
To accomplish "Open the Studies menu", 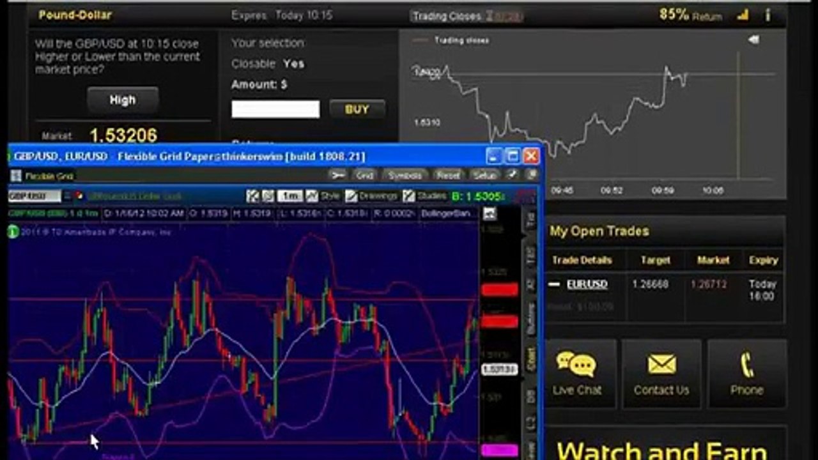I will 425,196.
